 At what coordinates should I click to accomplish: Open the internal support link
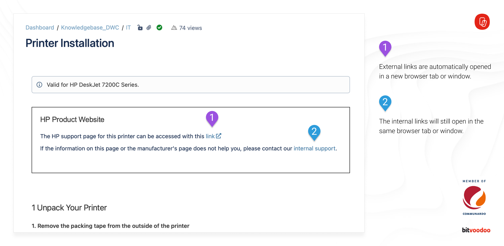tap(314, 148)
